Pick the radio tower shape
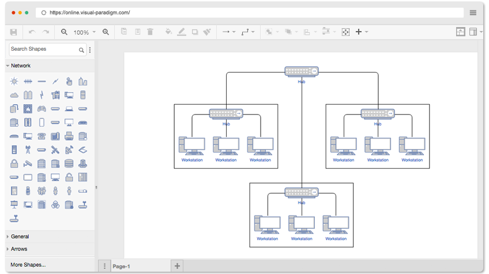The image size is (489, 274). click(28, 150)
